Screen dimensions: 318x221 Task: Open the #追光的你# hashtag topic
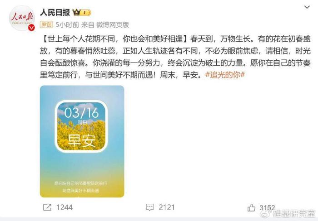(x=225, y=75)
